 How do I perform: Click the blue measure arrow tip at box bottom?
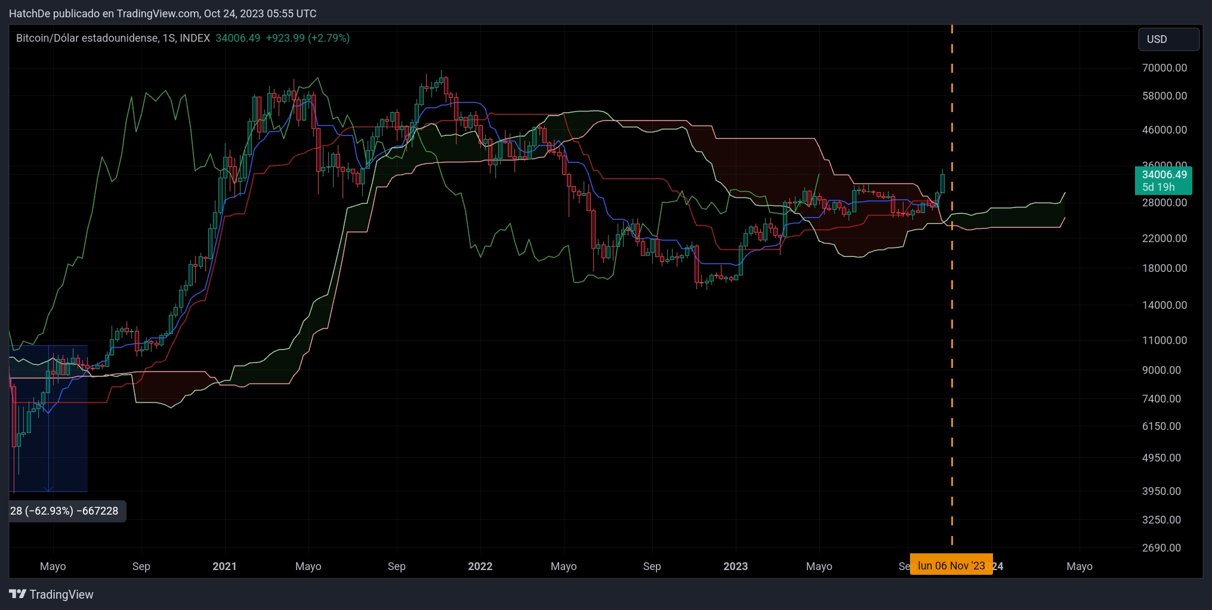(49, 490)
